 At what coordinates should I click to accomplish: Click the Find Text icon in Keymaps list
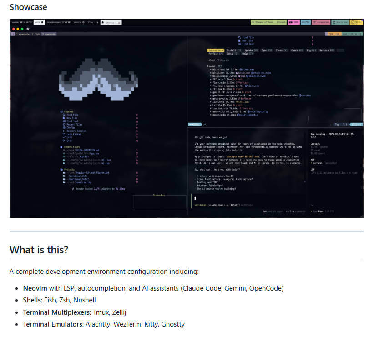click(64, 121)
